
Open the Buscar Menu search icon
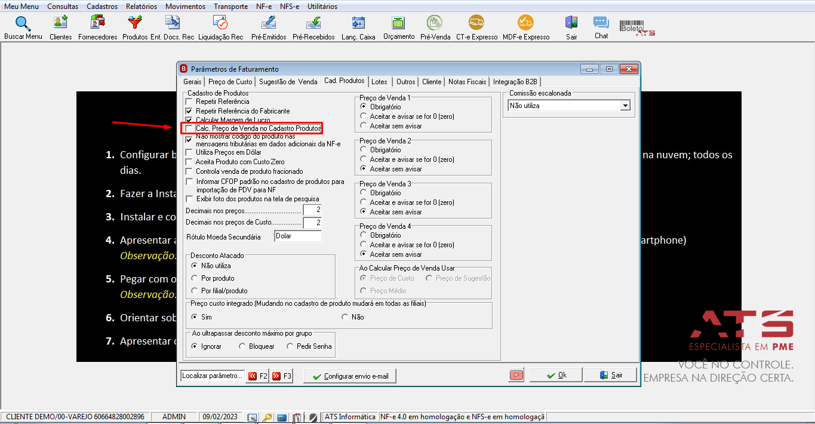tap(23, 24)
